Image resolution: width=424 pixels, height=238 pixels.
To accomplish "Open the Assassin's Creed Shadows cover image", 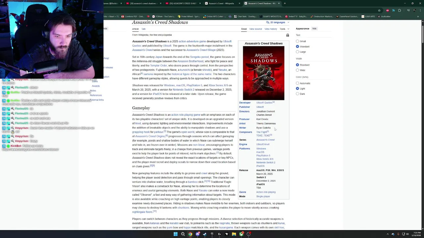I will click(x=263, y=73).
